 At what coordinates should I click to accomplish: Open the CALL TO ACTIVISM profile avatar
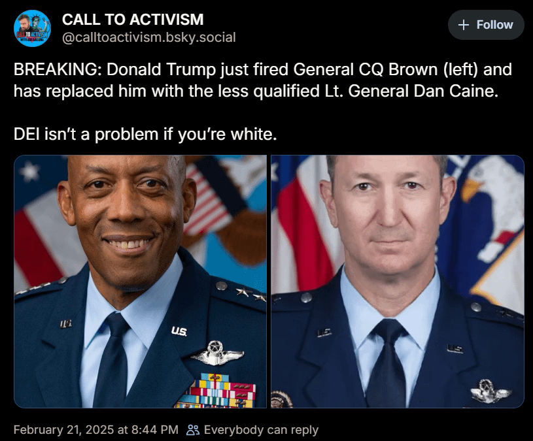[32, 29]
